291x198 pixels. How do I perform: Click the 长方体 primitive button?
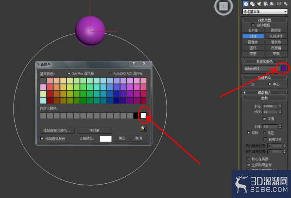(x=253, y=30)
